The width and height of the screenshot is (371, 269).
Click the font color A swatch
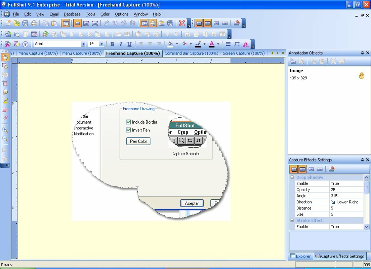[x=212, y=44]
